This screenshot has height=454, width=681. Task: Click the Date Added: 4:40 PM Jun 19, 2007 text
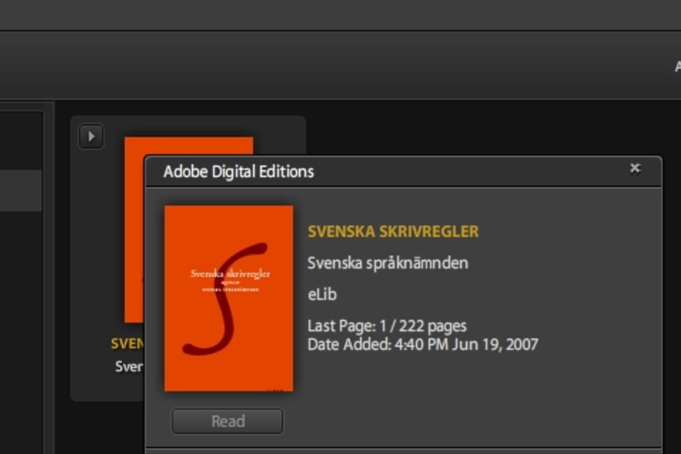click(423, 345)
